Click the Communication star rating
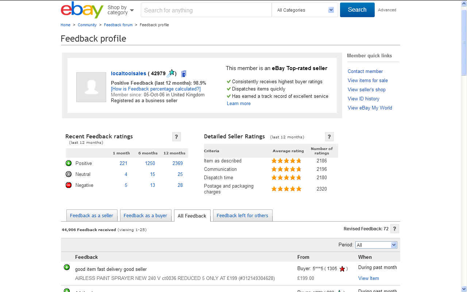The width and height of the screenshot is (467, 292). coord(286,169)
